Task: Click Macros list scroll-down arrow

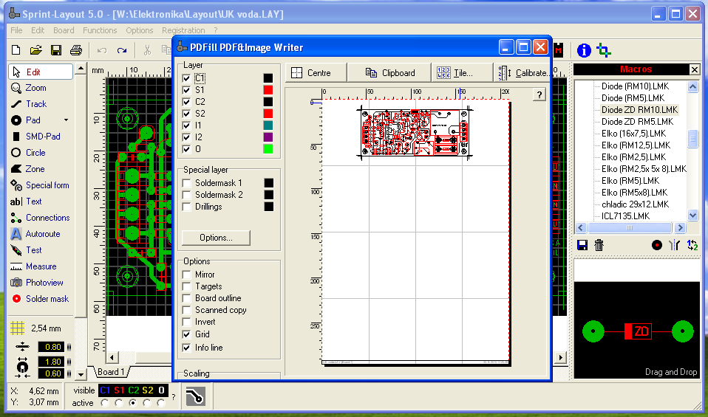Action: click(692, 216)
